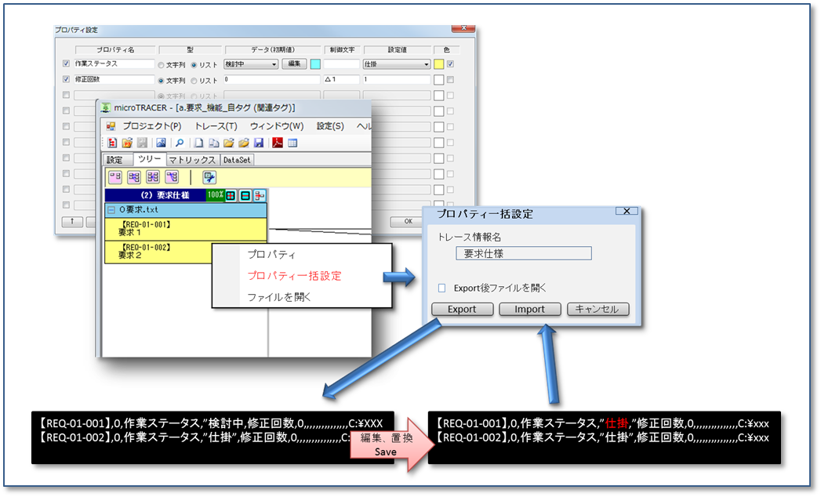
Task: Click the 制御文字 field containing △1
Action: tap(341, 80)
